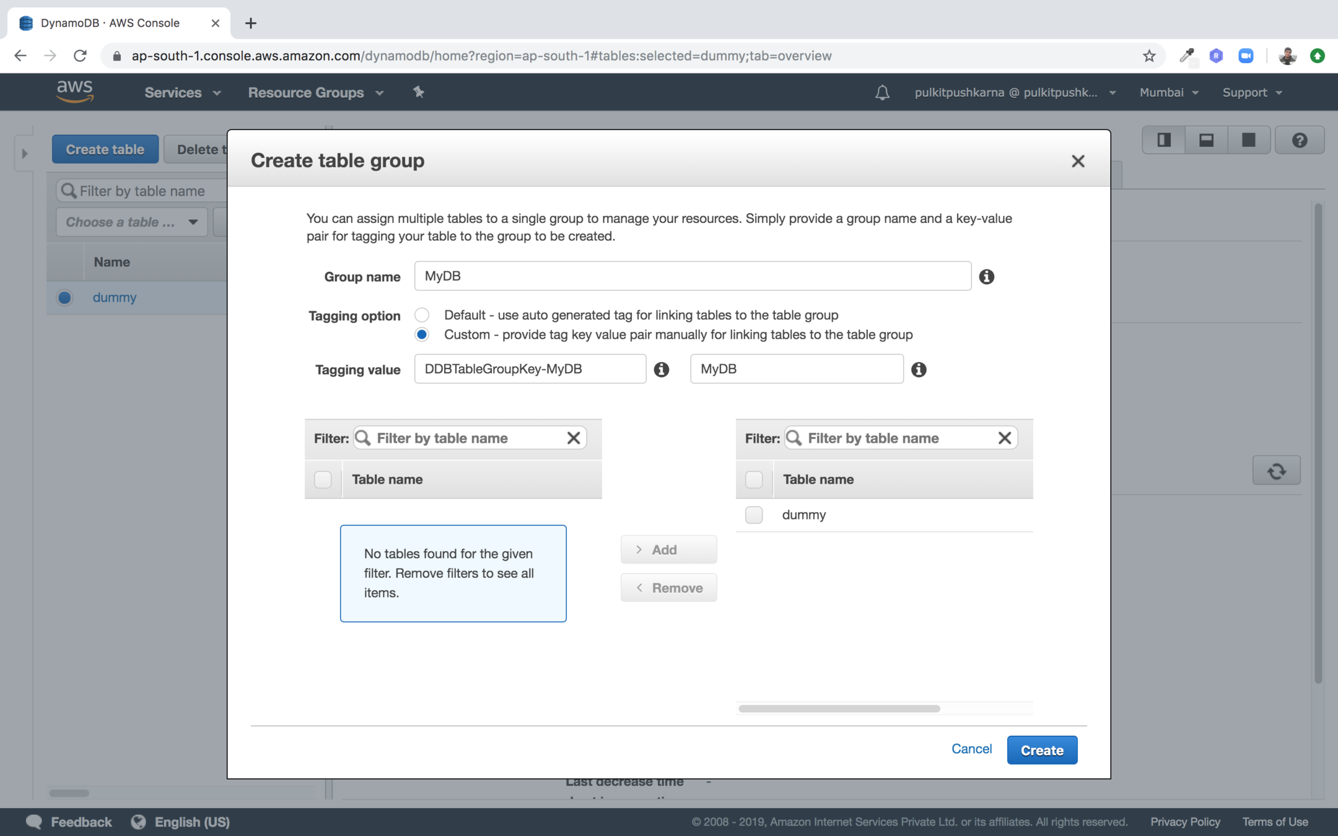
Task: Clear the right table filter with X icon
Action: pyautogui.click(x=1004, y=438)
